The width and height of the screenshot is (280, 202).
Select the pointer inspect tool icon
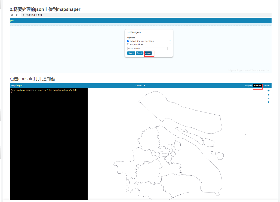[x=269, y=102]
